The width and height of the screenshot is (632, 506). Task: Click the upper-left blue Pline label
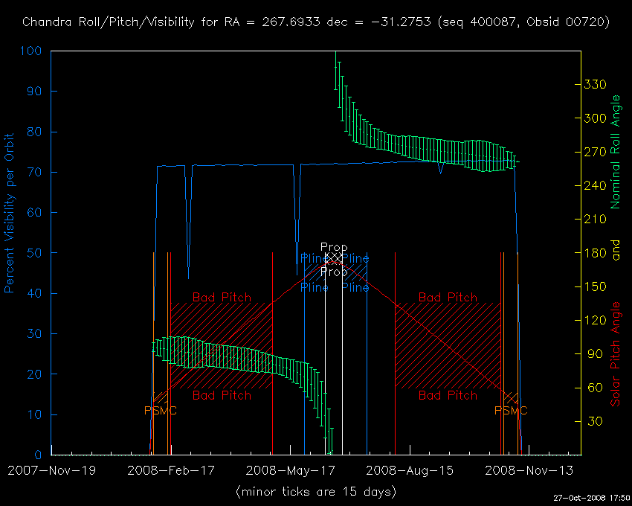click(315, 259)
